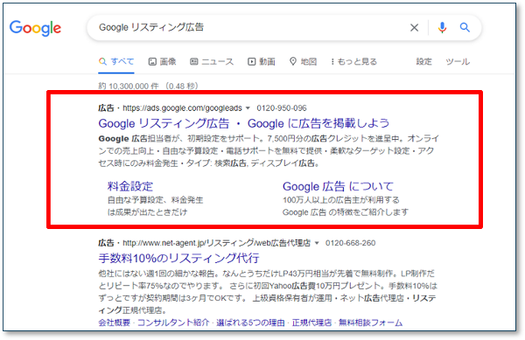Expand もっと見る menu
Viewport: 525px width, 340px height.
click(x=353, y=61)
